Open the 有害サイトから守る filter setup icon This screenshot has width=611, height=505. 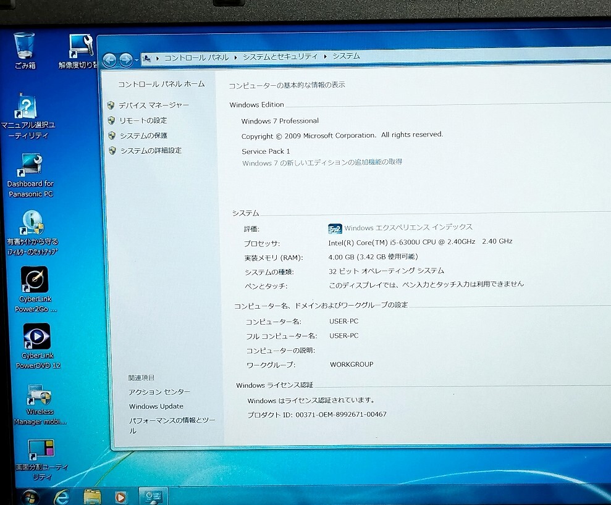click(32, 233)
